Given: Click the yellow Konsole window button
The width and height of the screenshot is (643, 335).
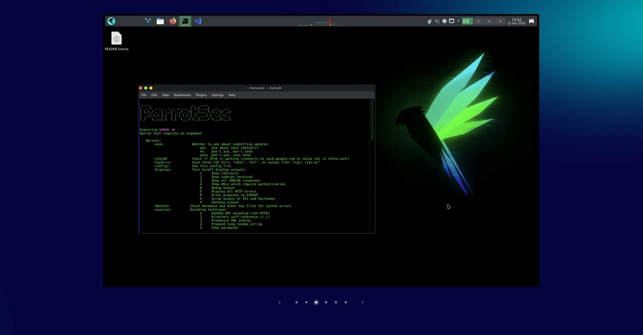Looking at the screenshot, I should pyautogui.click(x=151, y=88).
